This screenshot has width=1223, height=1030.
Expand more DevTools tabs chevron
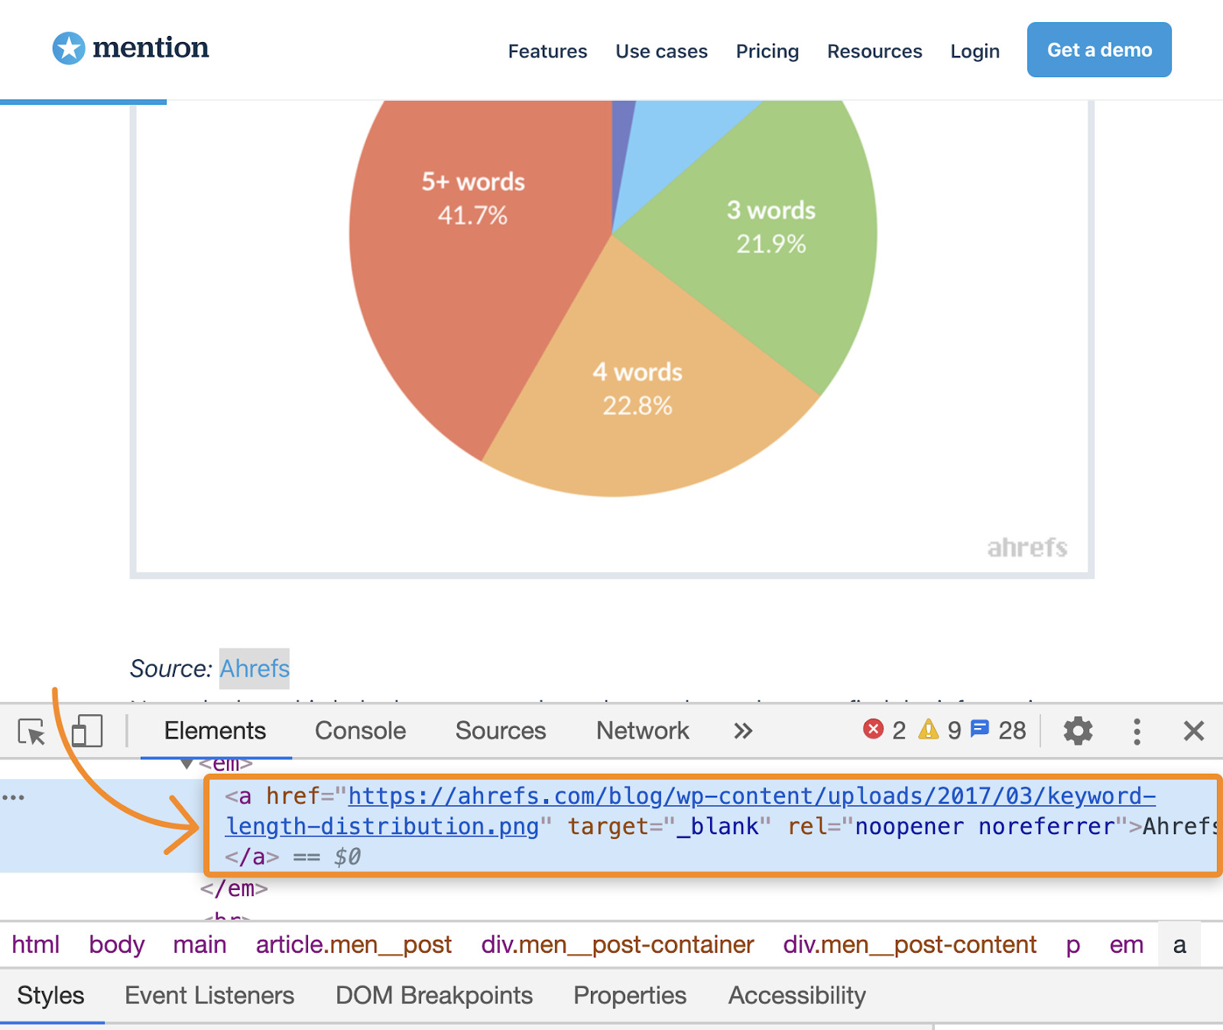[743, 731]
